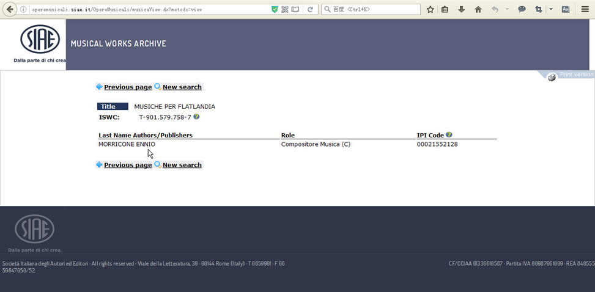Screen dimensions: 595x292
Task: Click role Compositore Musica (C)
Action: click(316, 145)
